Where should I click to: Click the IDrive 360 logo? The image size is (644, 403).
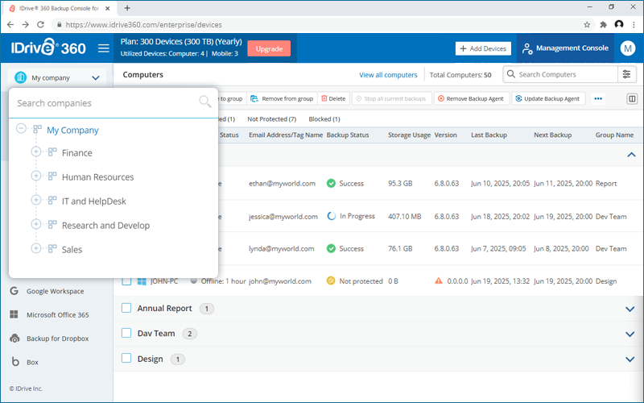pos(48,48)
